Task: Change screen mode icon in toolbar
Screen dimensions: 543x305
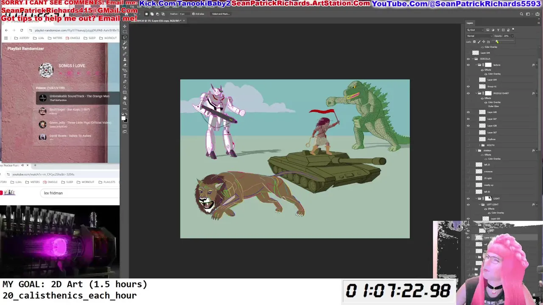Action: point(125,132)
